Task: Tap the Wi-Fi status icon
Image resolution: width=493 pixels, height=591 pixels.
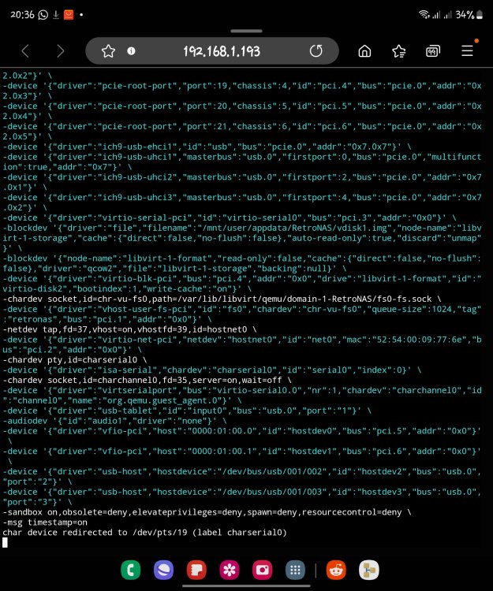Action: [x=424, y=15]
